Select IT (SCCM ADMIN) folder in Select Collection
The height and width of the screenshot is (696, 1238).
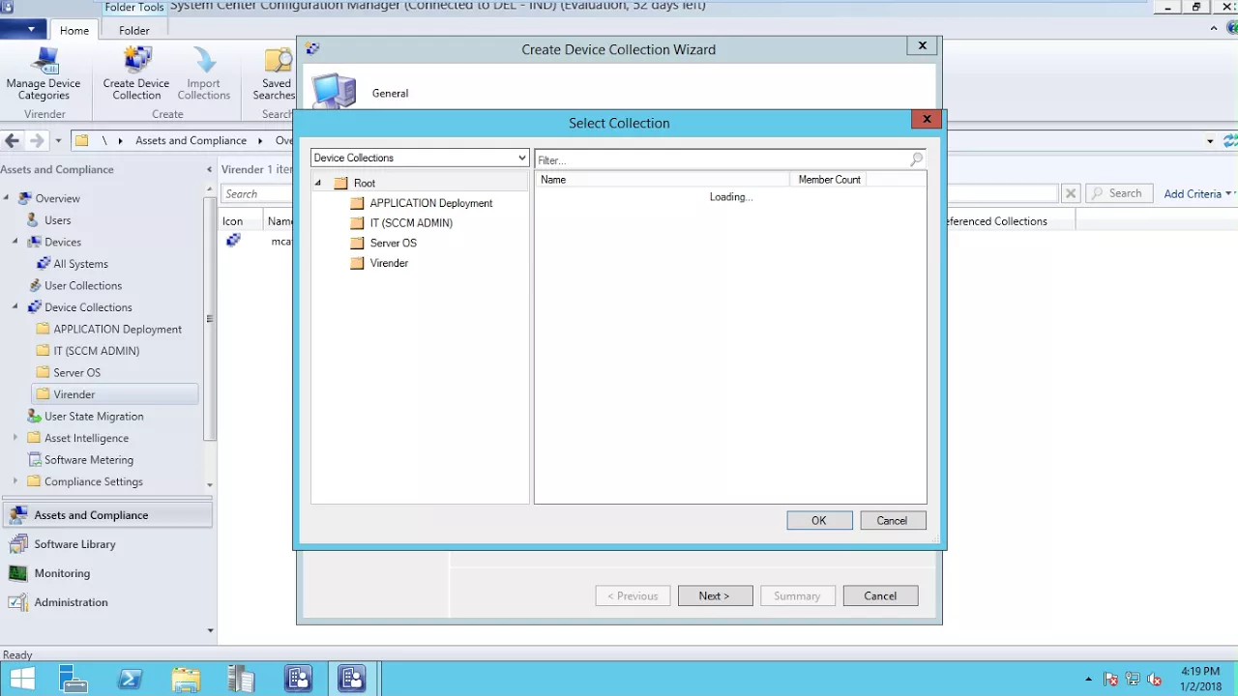click(x=400, y=223)
